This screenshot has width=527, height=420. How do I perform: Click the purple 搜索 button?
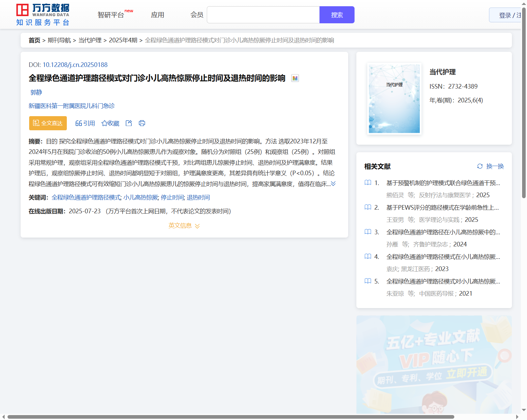pos(337,15)
